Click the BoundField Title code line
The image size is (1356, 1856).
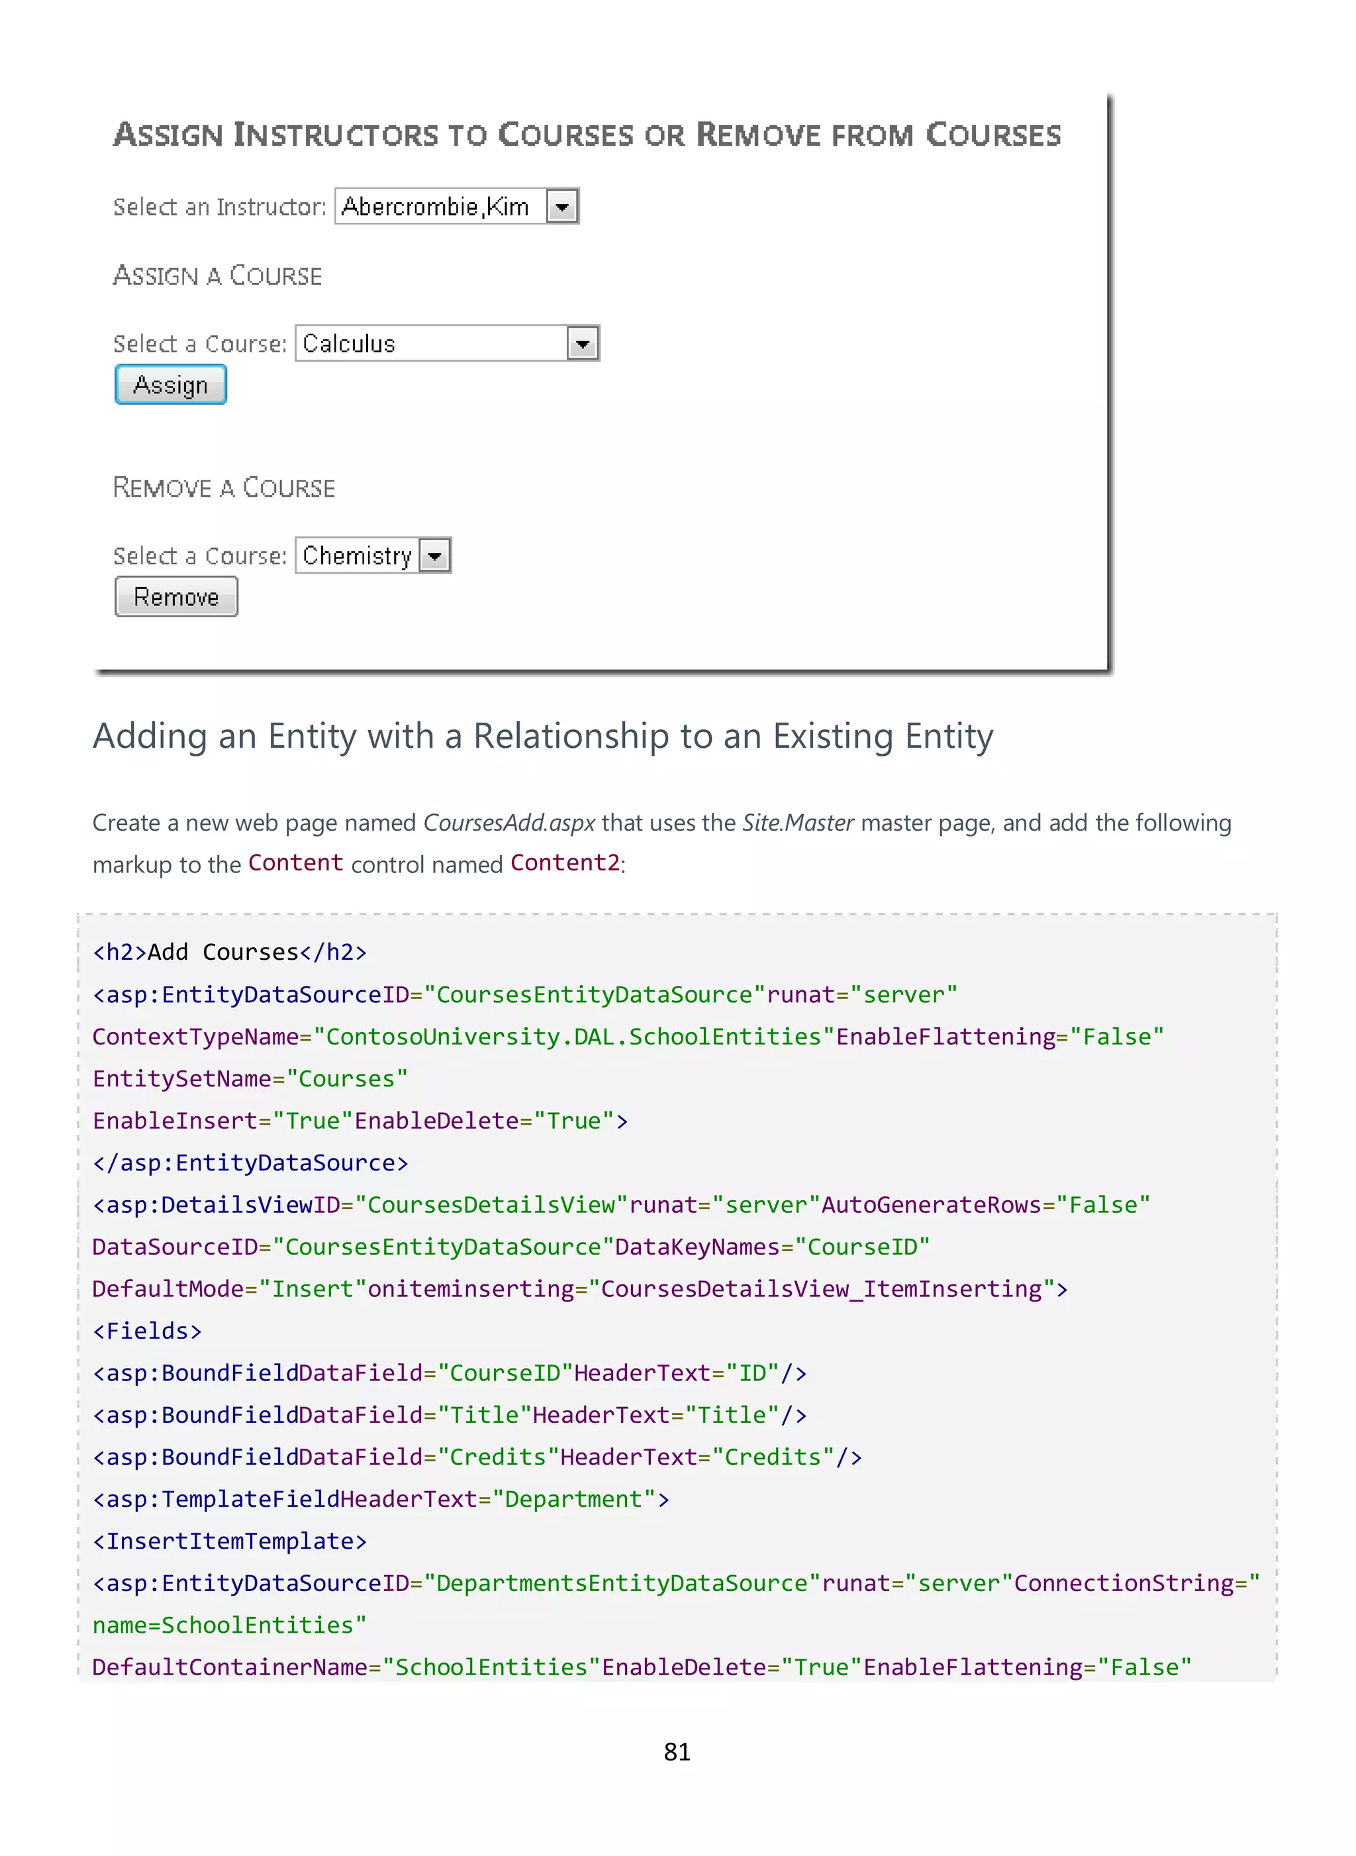point(450,1415)
